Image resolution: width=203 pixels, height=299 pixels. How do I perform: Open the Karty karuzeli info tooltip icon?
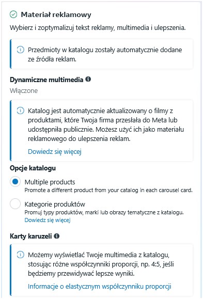[x=56, y=236]
